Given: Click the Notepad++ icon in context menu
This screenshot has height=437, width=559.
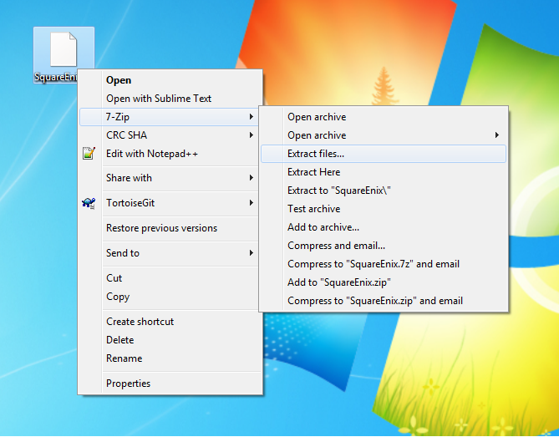Looking at the screenshot, I should tap(89, 153).
